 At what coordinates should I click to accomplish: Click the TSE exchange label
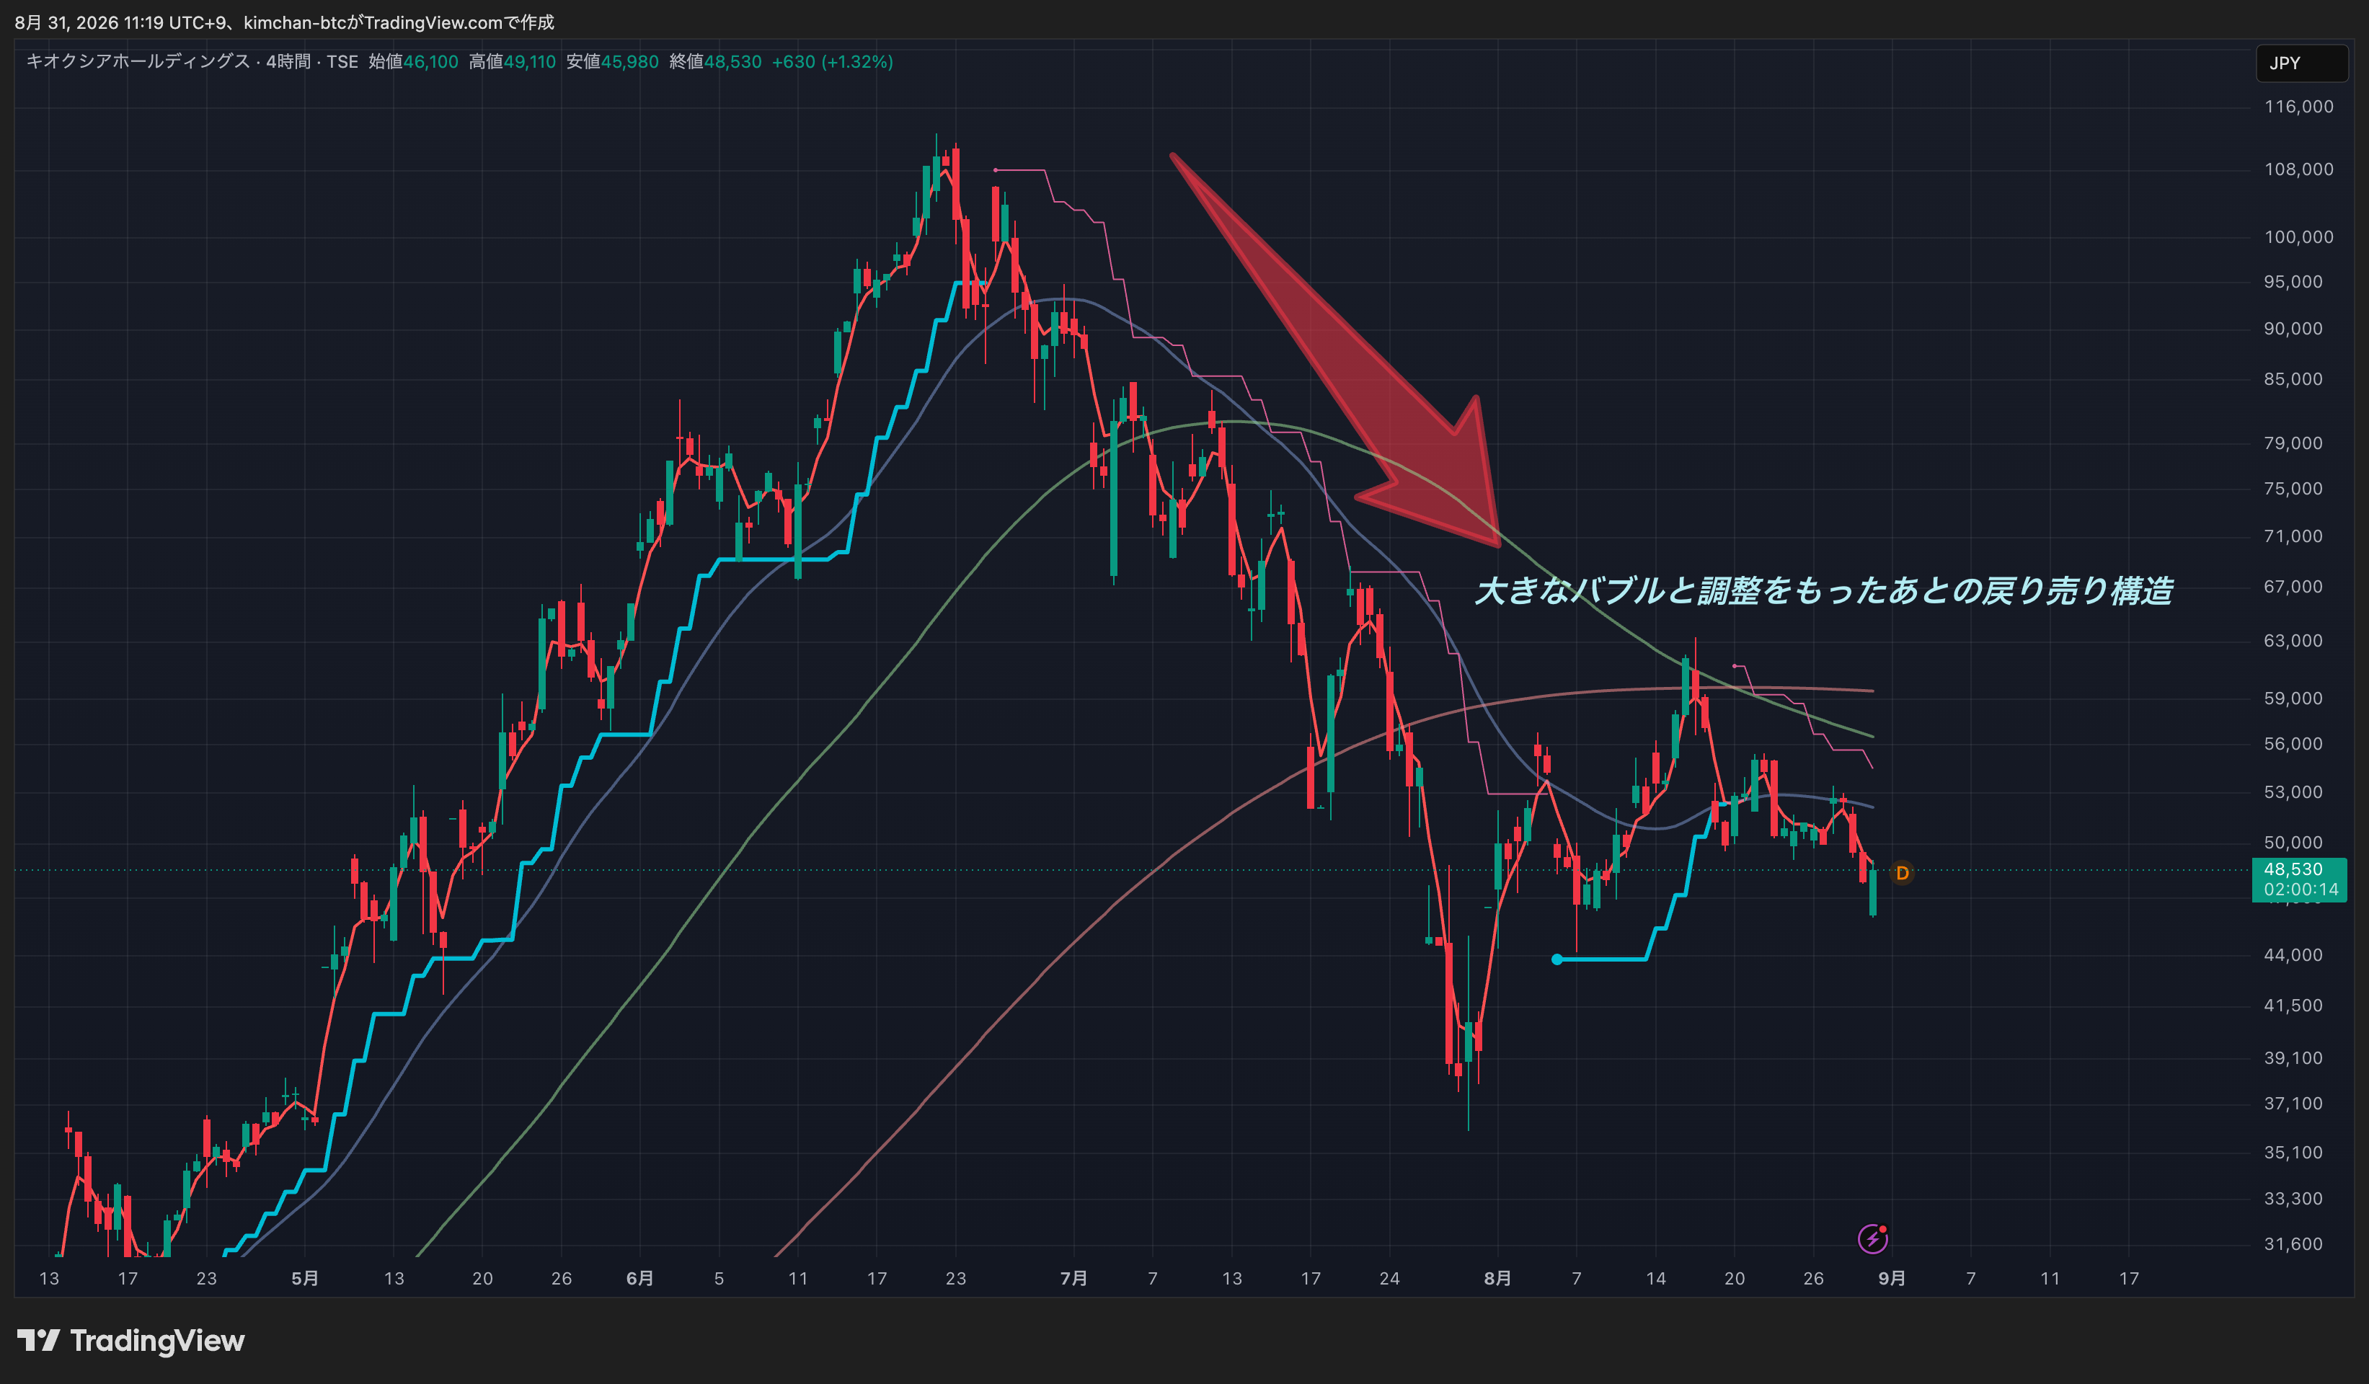tap(342, 62)
